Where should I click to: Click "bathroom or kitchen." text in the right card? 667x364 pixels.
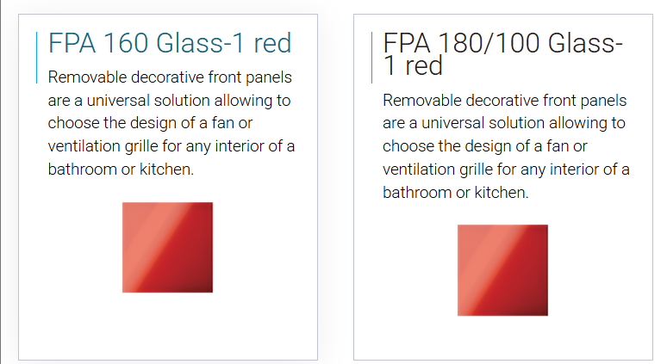(x=456, y=193)
